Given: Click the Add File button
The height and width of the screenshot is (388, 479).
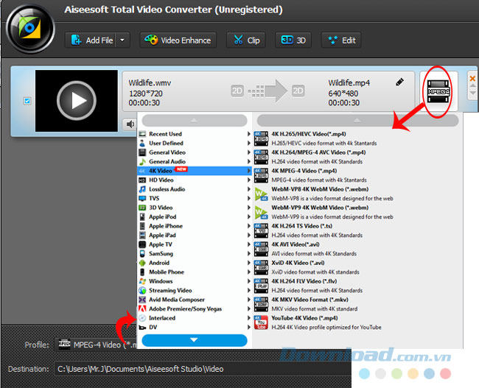Looking at the screenshot, I should pyautogui.click(x=91, y=40).
